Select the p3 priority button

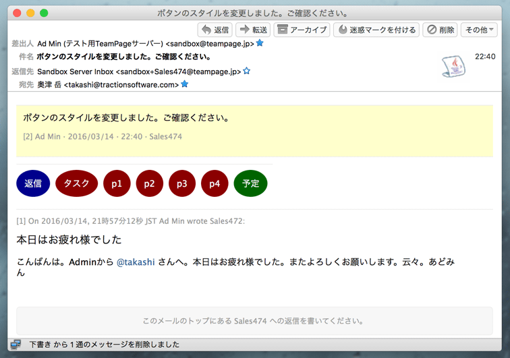[182, 183]
